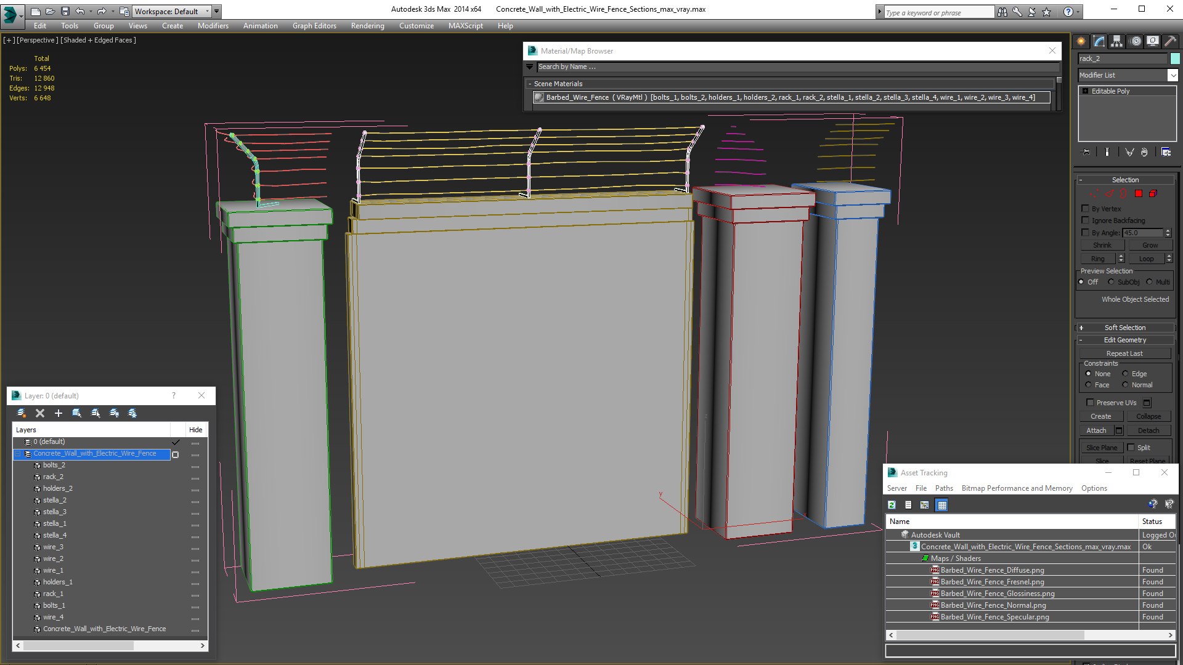Click Configure Modifier Sets icon

coord(1166,152)
